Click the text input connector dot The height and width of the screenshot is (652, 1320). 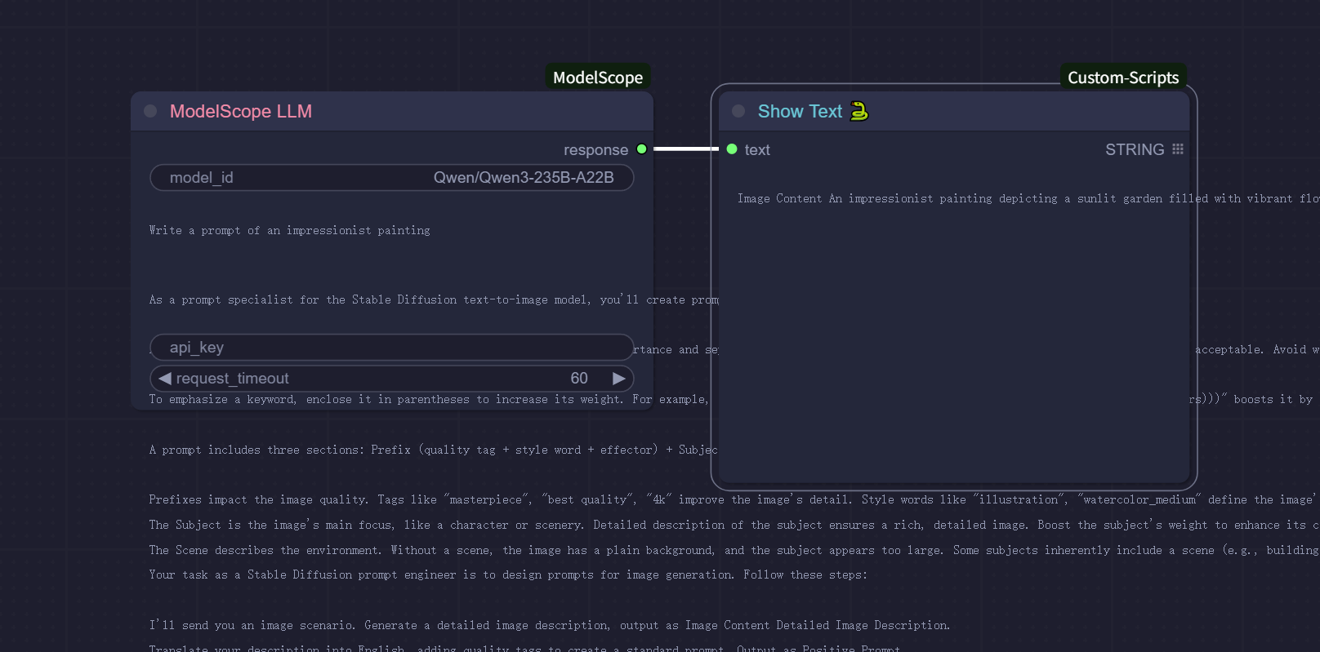pos(732,149)
